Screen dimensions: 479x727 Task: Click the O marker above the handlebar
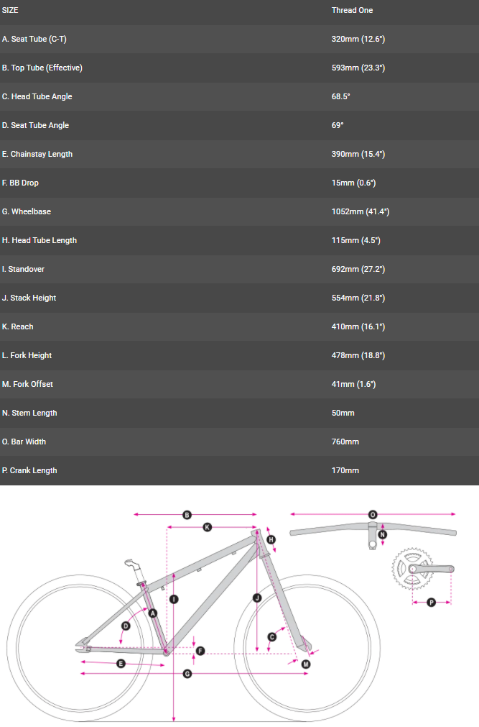click(373, 514)
